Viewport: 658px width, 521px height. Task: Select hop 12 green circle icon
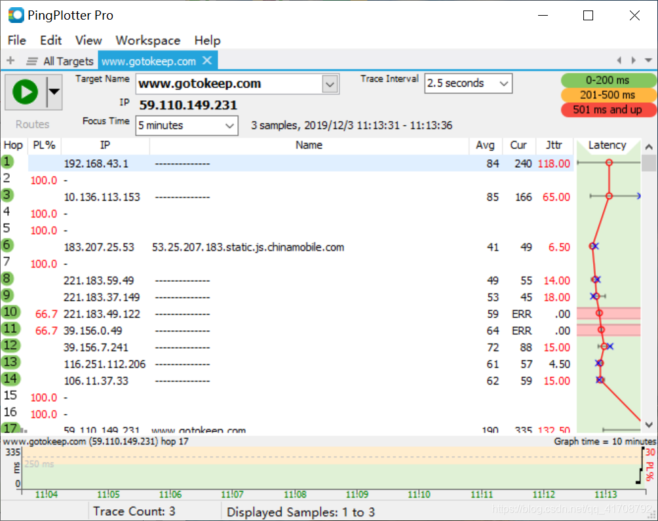click(10, 345)
